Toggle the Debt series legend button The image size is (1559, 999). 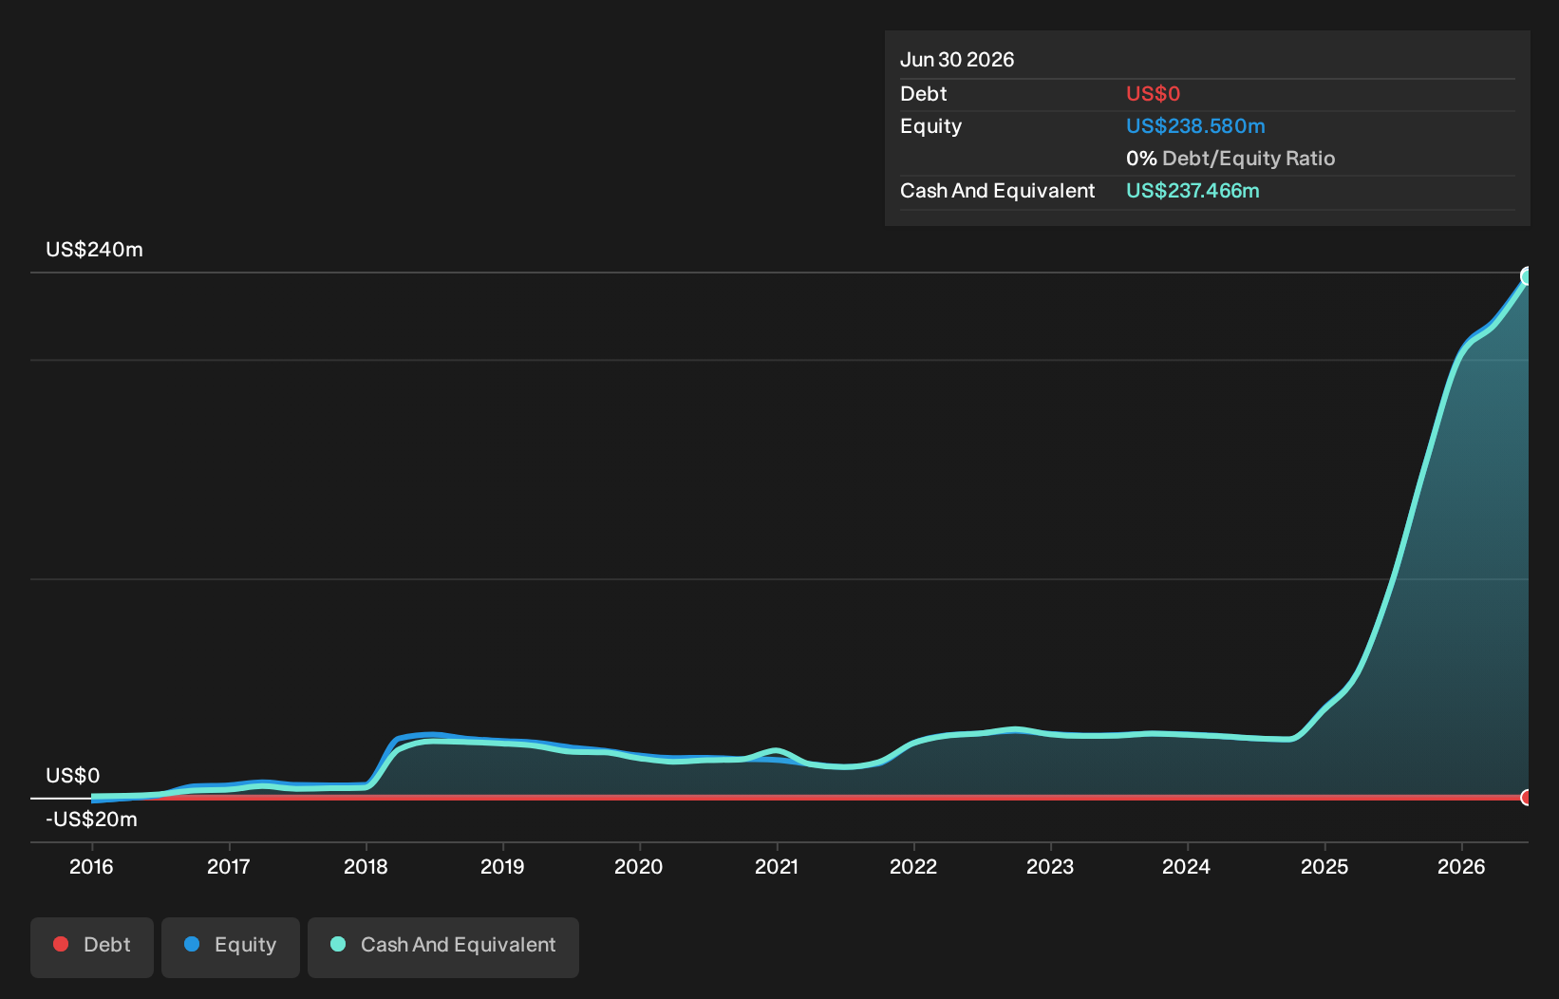pos(92,947)
